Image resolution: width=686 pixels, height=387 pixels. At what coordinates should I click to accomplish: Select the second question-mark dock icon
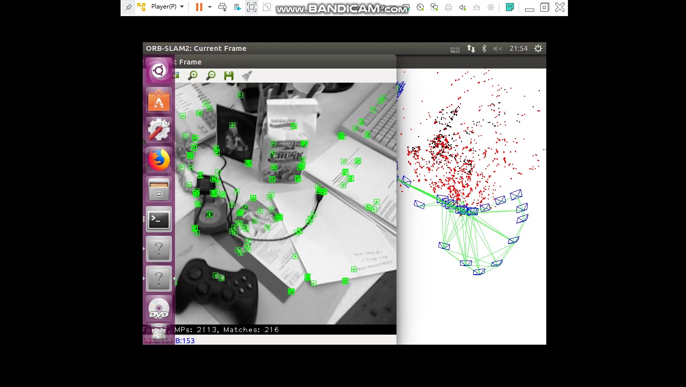[x=159, y=279]
